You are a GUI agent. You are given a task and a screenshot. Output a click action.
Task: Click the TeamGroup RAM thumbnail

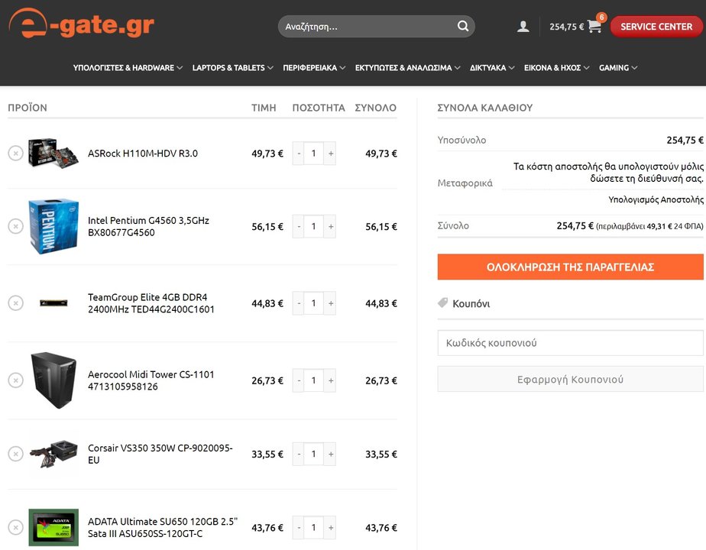[53, 303]
